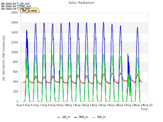Screen dimensions: 163x122
Task: Toggle the SW_in legend entry
Action: 99,117
